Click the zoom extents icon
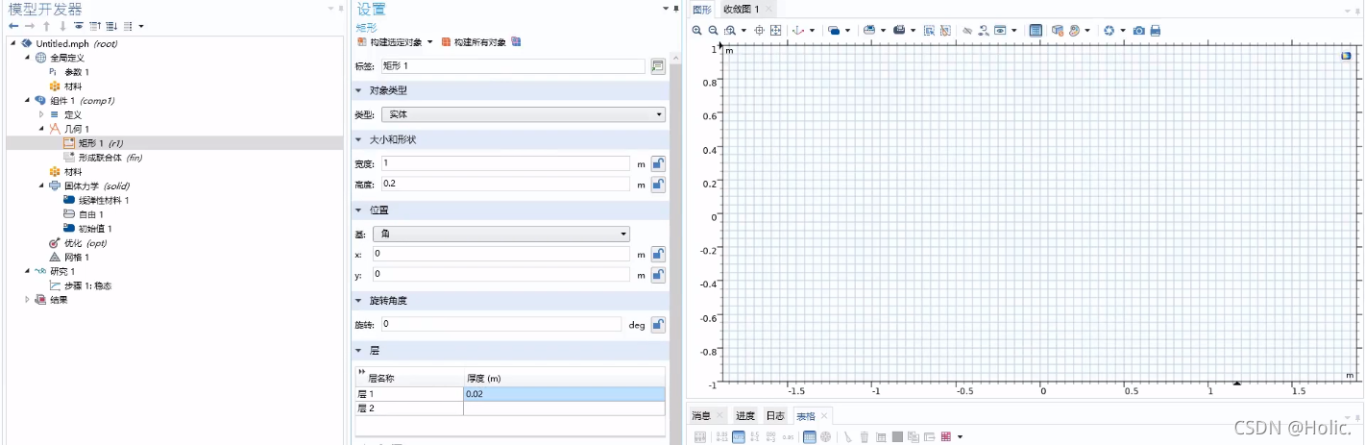Image resolution: width=1365 pixels, height=445 pixels. [775, 31]
